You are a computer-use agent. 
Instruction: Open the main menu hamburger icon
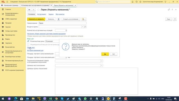[7, 2]
